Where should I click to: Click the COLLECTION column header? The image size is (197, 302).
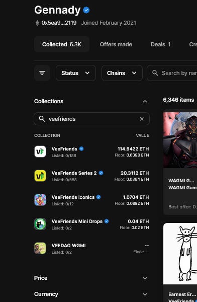pos(47,135)
